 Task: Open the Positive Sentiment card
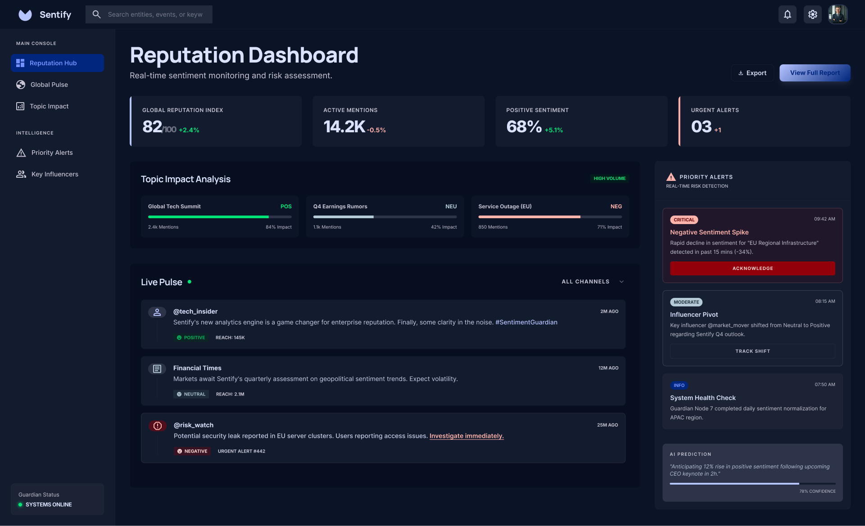[581, 121]
